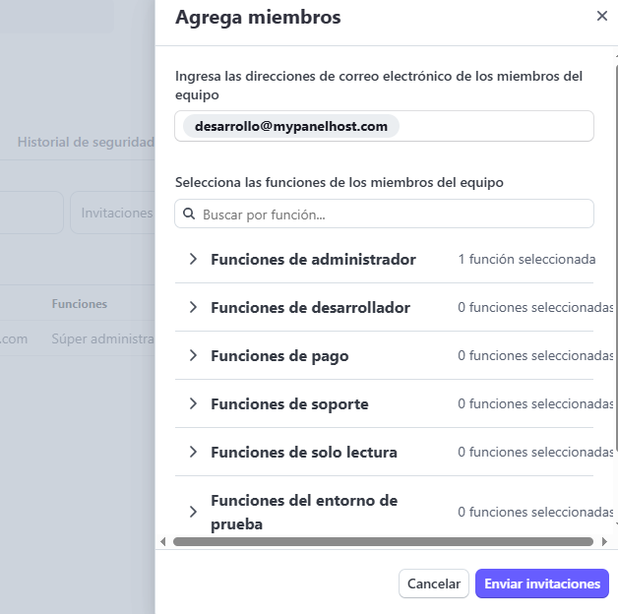Expand Funciones del entorno de prueba chevron
Image resolution: width=618 pixels, height=614 pixels.
pyautogui.click(x=193, y=512)
